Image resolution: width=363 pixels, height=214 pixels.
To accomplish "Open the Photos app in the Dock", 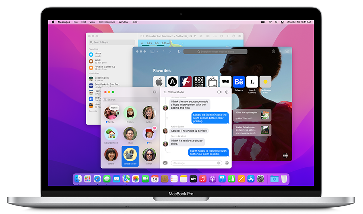I will (136, 179).
